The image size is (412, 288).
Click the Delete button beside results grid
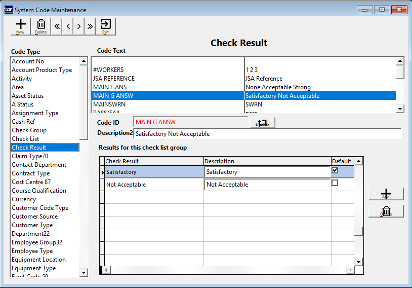[386, 211]
